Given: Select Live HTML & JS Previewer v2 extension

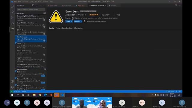Looking at the screenshot, I should (31, 66).
